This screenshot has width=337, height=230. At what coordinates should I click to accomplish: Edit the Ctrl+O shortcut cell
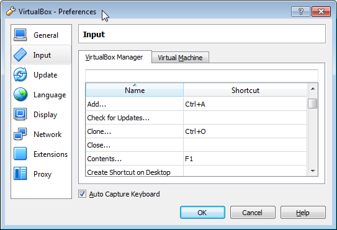[x=245, y=131]
